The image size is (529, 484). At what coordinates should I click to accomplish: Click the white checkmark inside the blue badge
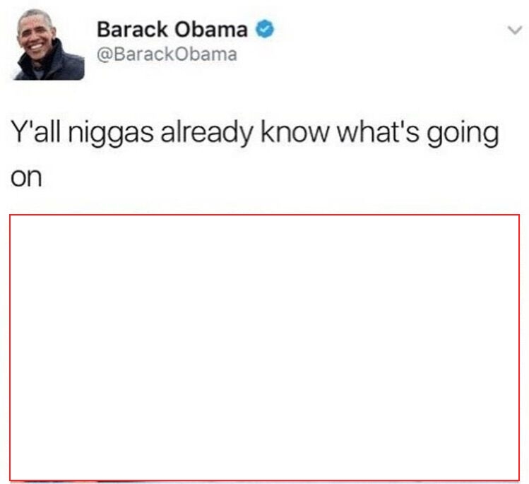265,29
